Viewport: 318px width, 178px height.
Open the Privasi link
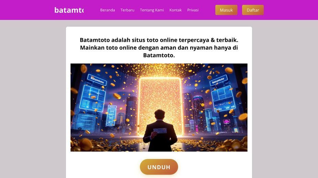click(193, 10)
